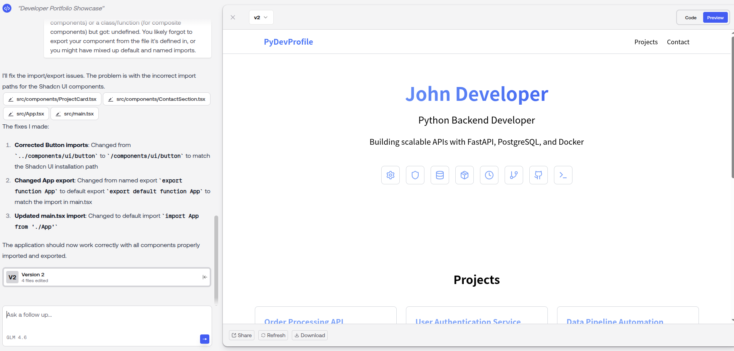734x351 pixels.
Task: Send the follow-up message with arrow button
Action: point(204,339)
